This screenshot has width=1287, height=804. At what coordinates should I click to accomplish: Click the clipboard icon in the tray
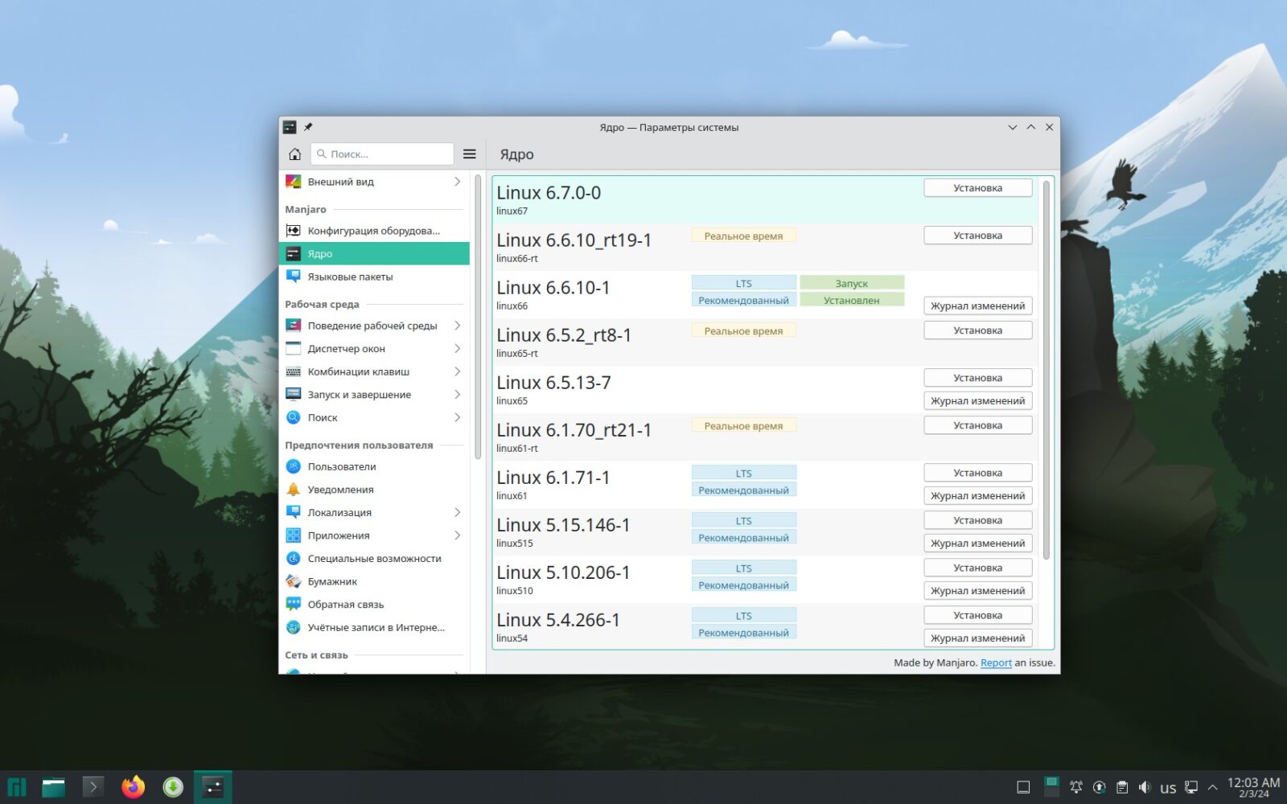tap(1121, 787)
